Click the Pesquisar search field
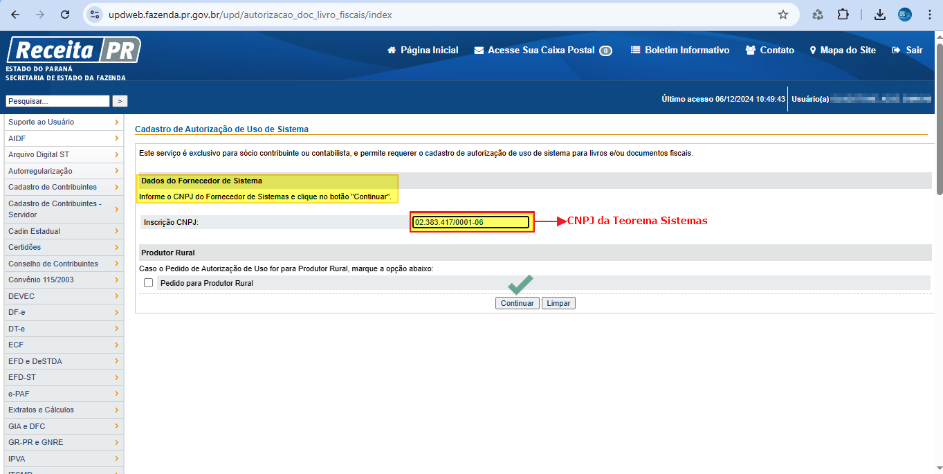 point(57,101)
